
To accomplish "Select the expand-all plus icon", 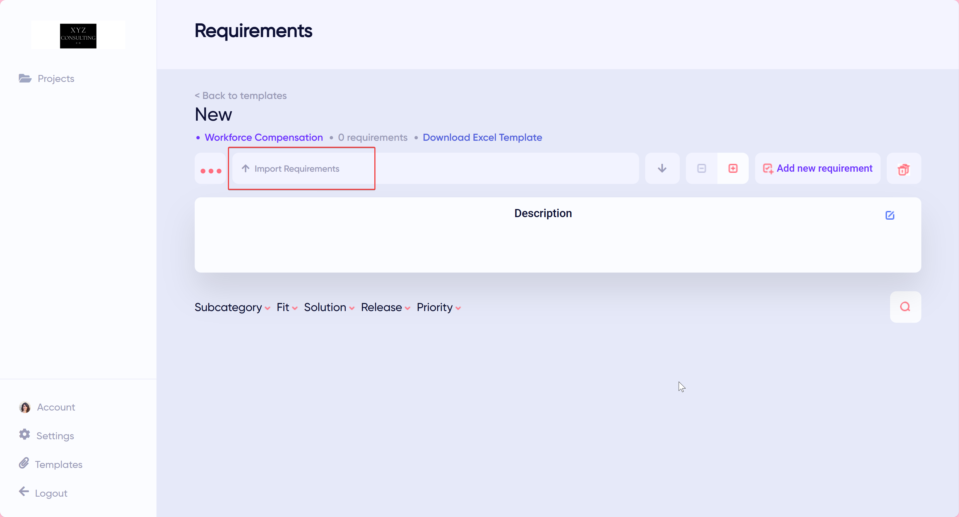I will (x=733, y=169).
